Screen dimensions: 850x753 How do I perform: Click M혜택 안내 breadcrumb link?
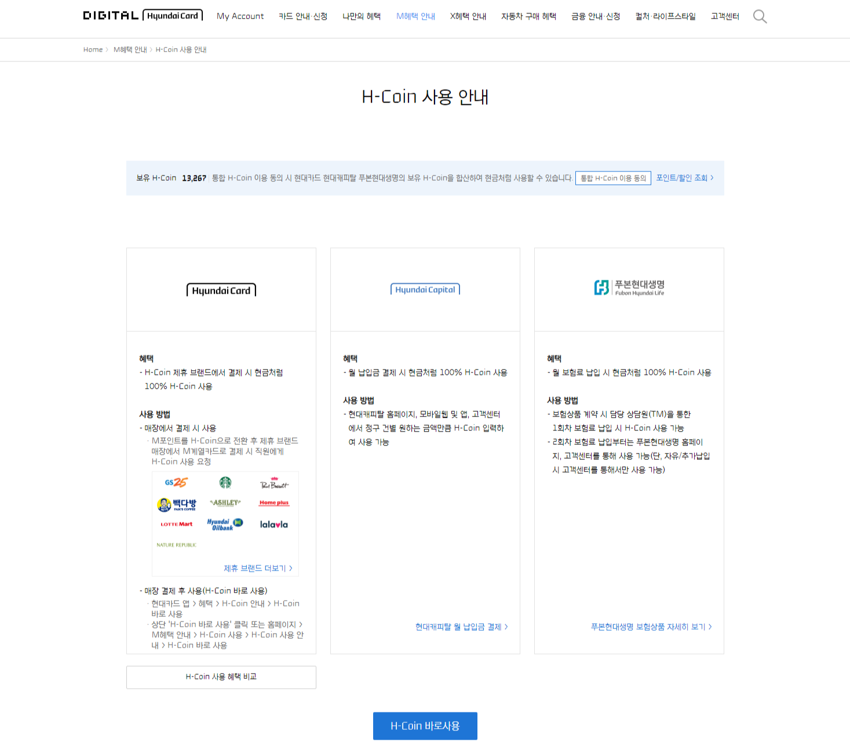130,50
